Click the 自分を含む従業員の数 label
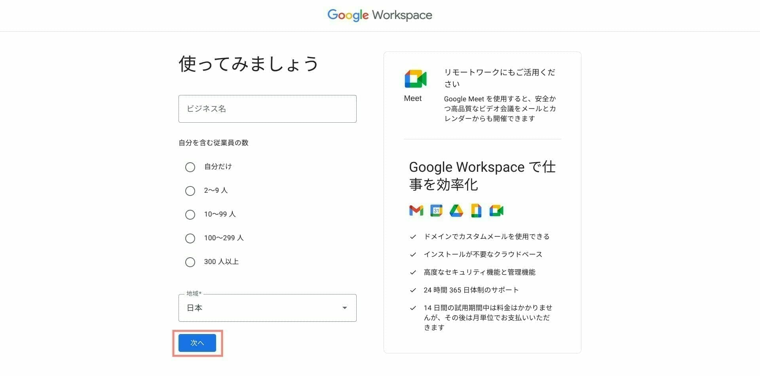The width and height of the screenshot is (760, 376). 213,142
